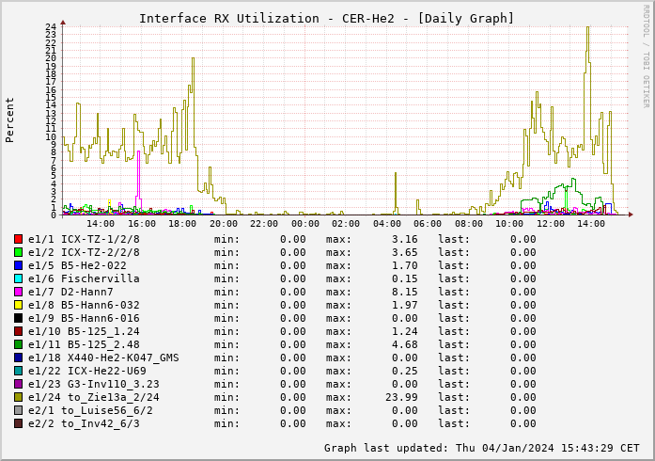Click the gray e2/1 to_Luise56_6/2 legend swatch
This screenshot has height=461, width=655.
pyautogui.click(x=19, y=410)
